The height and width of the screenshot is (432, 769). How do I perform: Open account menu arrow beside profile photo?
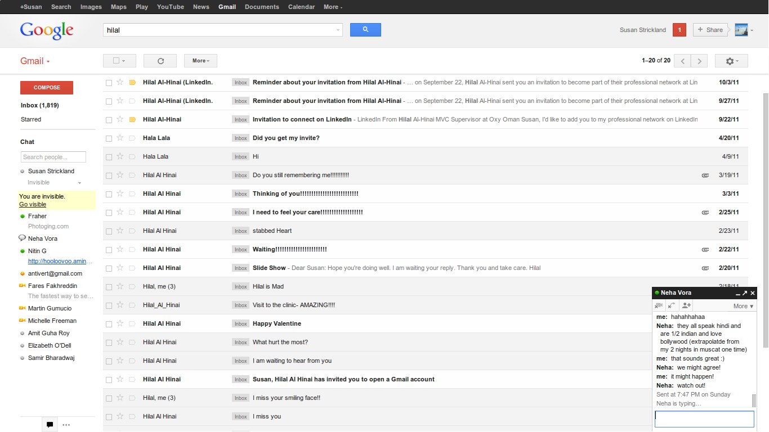752,30
